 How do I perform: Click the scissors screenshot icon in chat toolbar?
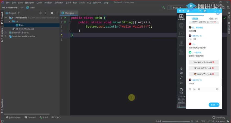[x=194, y=89]
